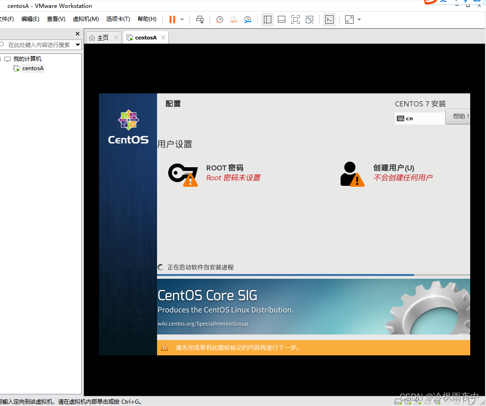
Task: Open the snapshot manager
Action: point(248,20)
